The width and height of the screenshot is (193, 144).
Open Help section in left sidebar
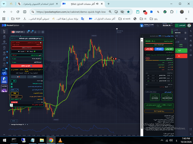pos(4,64)
